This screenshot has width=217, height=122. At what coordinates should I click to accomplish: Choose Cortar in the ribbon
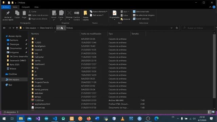pyautogui.click(x=33, y=12)
